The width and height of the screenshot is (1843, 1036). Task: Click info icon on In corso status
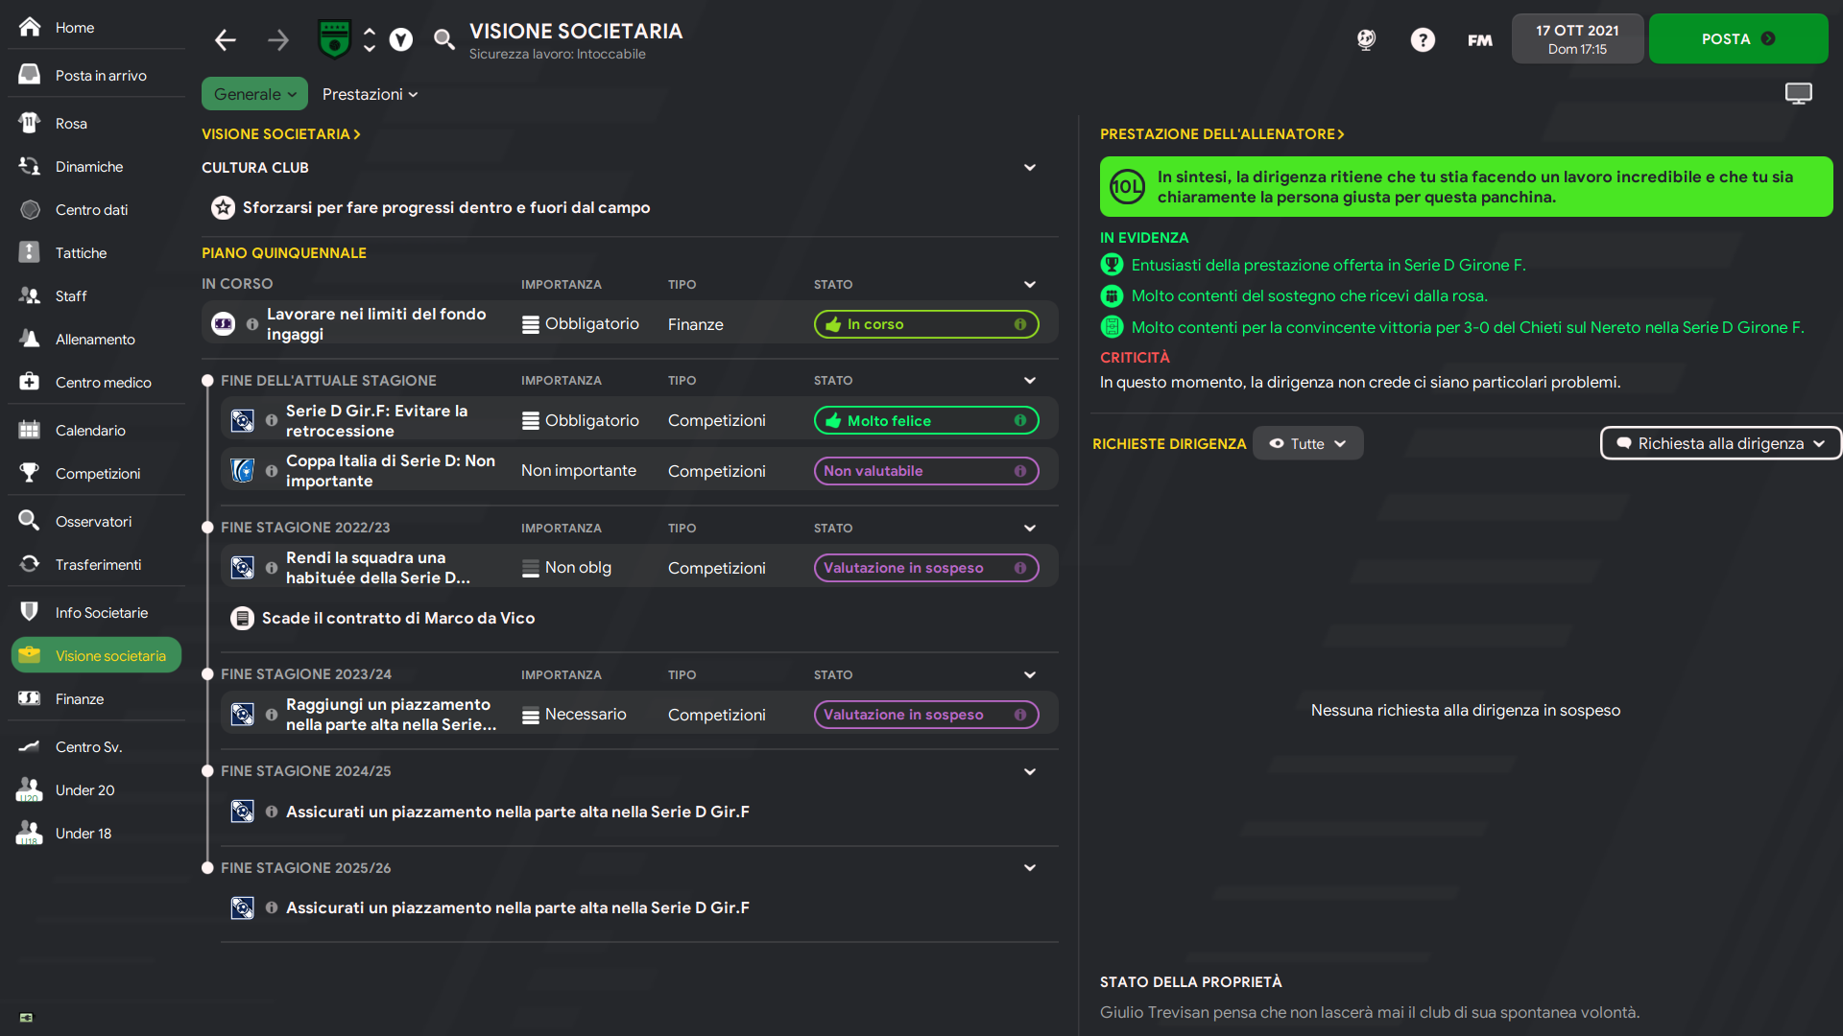click(1020, 324)
